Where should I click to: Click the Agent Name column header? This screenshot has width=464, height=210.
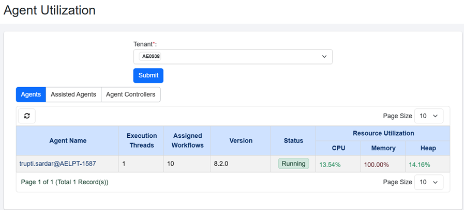click(68, 140)
